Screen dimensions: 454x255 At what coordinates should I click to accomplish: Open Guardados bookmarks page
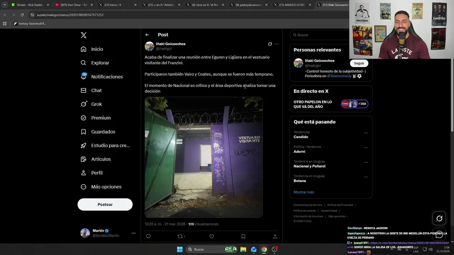pos(98,132)
